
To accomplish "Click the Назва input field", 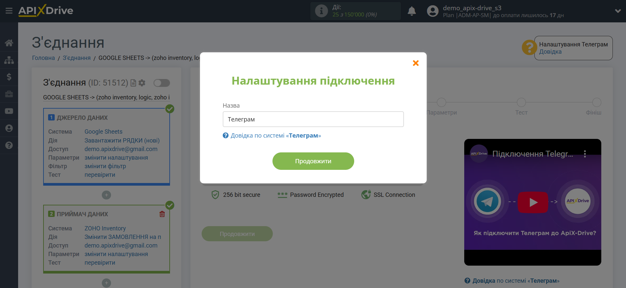I will [313, 119].
